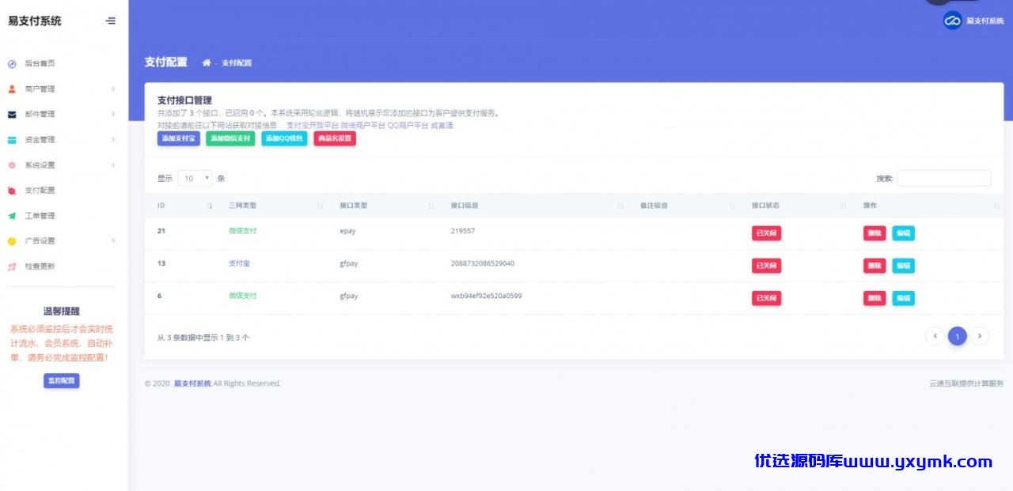The width and height of the screenshot is (1013, 491).
Task: Click the 商户管理 person icon
Action: (12, 89)
